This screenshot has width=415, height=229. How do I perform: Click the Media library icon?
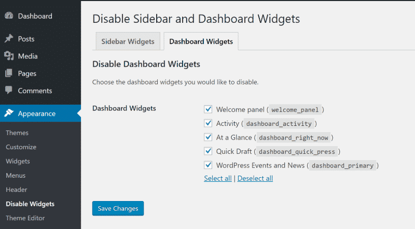coord(9,56)
